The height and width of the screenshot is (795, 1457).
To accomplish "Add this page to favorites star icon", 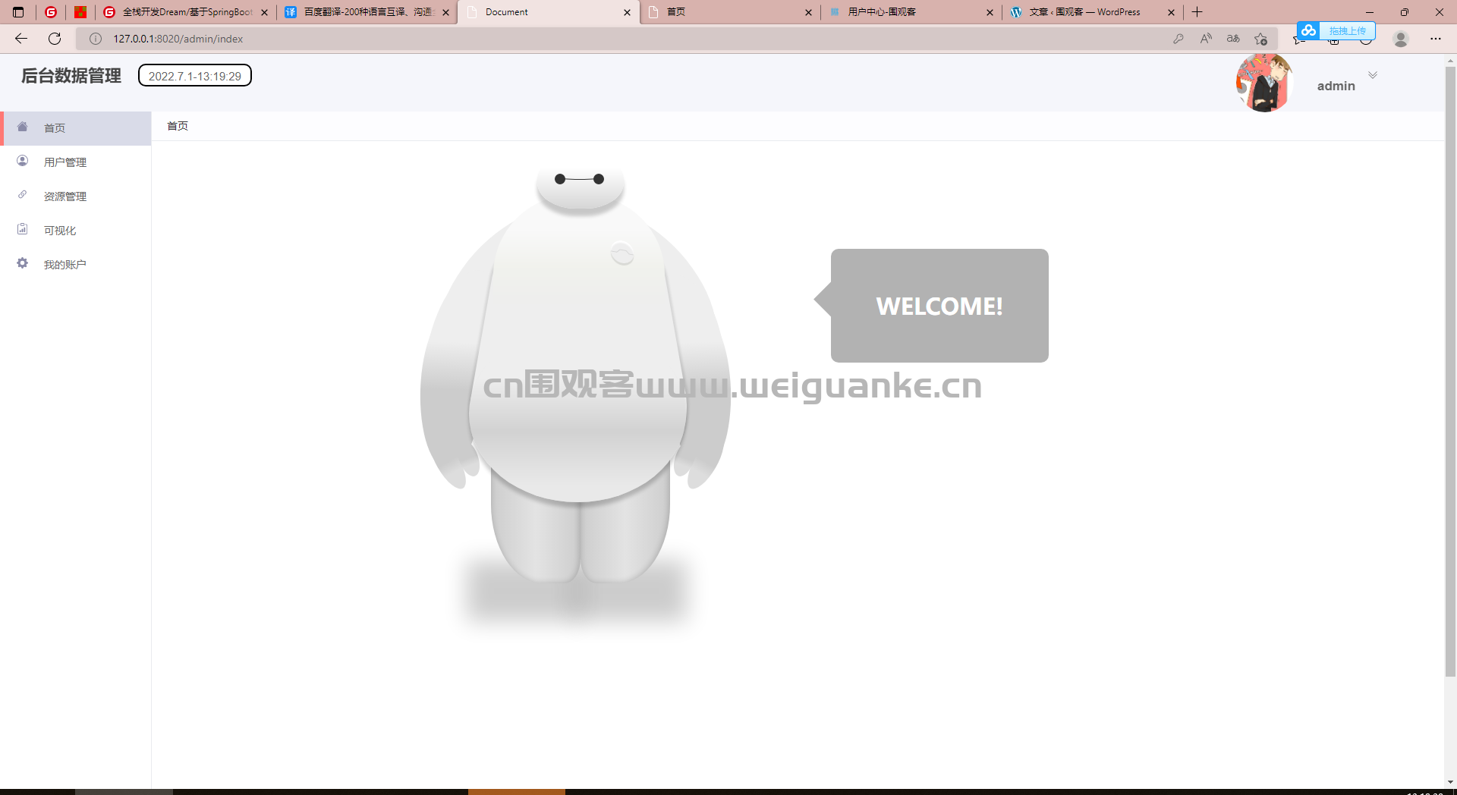I will [x=1260, y=39].
